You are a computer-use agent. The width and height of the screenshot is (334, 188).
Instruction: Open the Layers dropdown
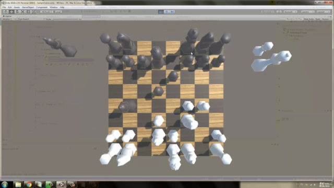tap(307, 11)
